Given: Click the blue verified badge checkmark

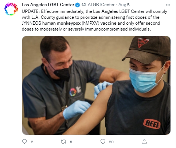Looking at the screenshot, I should pos(78,5).
